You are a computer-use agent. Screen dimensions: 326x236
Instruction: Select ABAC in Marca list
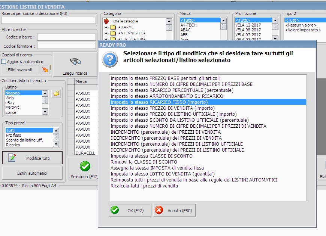[x=200, y=30]
